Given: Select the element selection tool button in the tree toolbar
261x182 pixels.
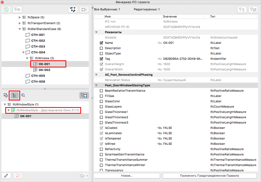Looking at the screenshot, I should 73,10.
